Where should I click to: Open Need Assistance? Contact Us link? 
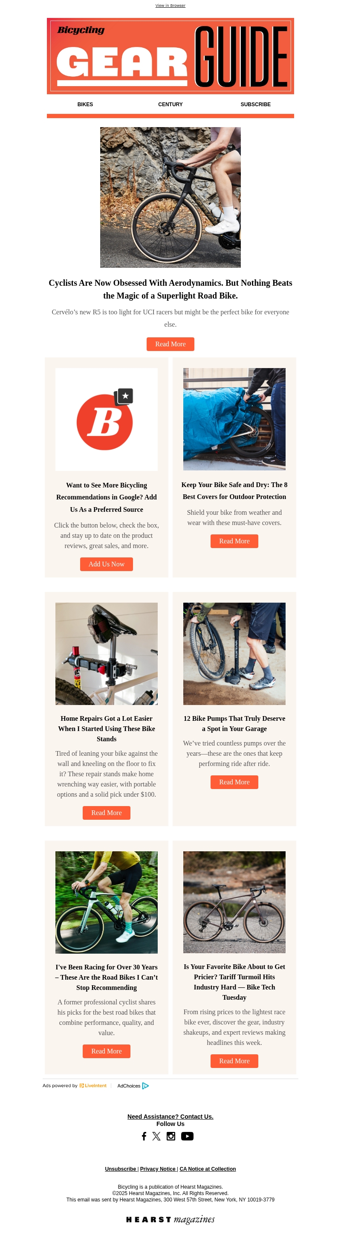coord(170,1116)
